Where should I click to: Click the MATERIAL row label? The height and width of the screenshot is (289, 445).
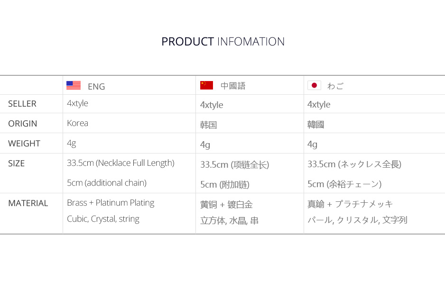pyautogui.click(x=28, y=203)
